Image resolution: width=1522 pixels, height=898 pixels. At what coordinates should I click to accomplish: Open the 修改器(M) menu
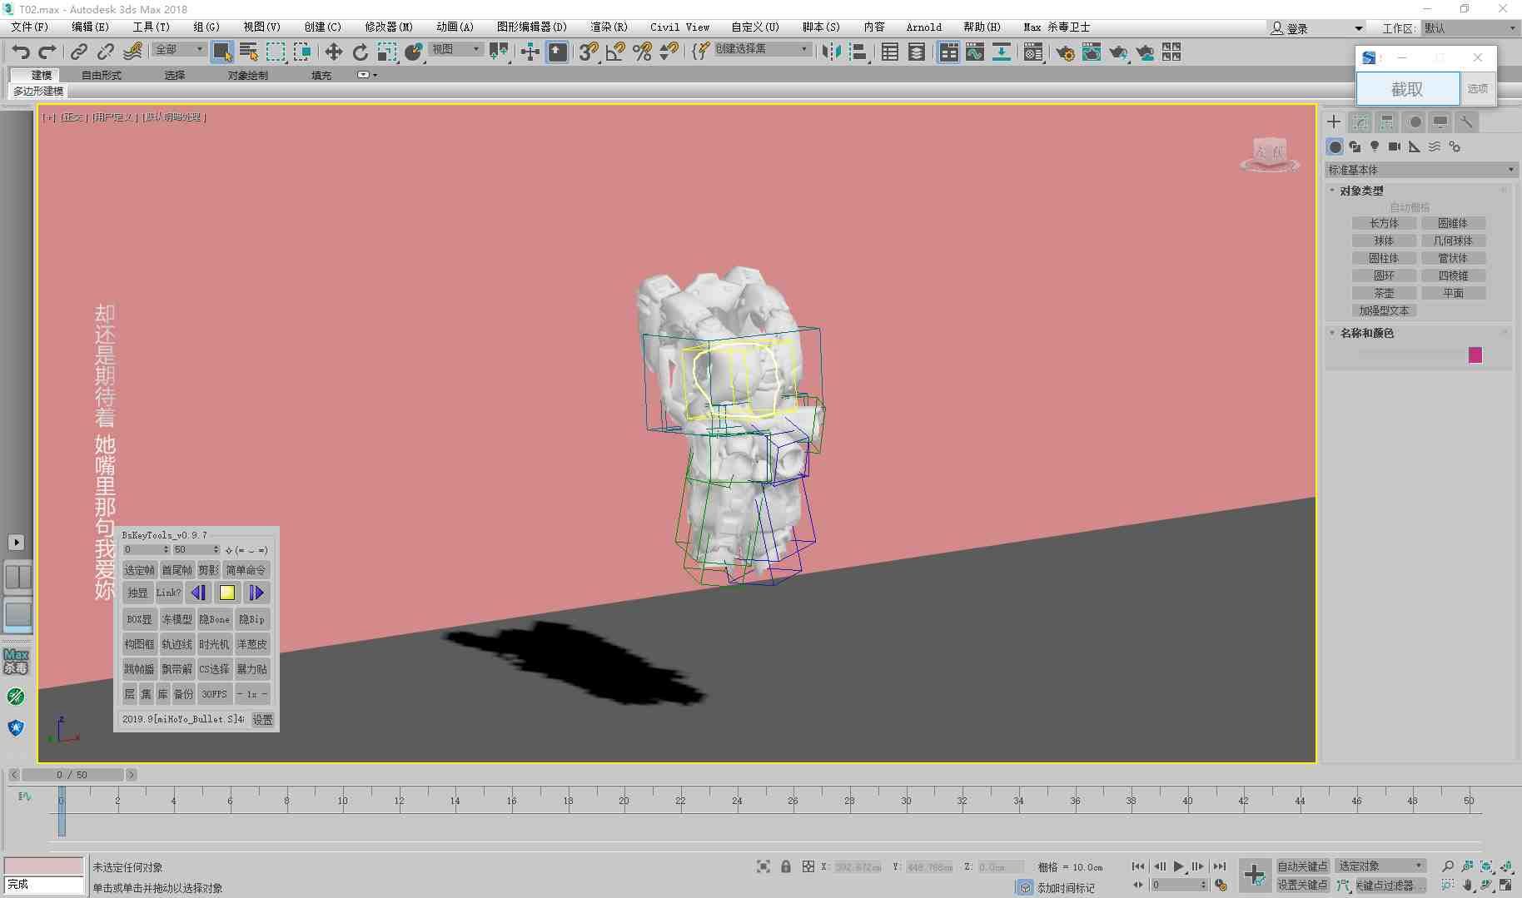[389, 27]
